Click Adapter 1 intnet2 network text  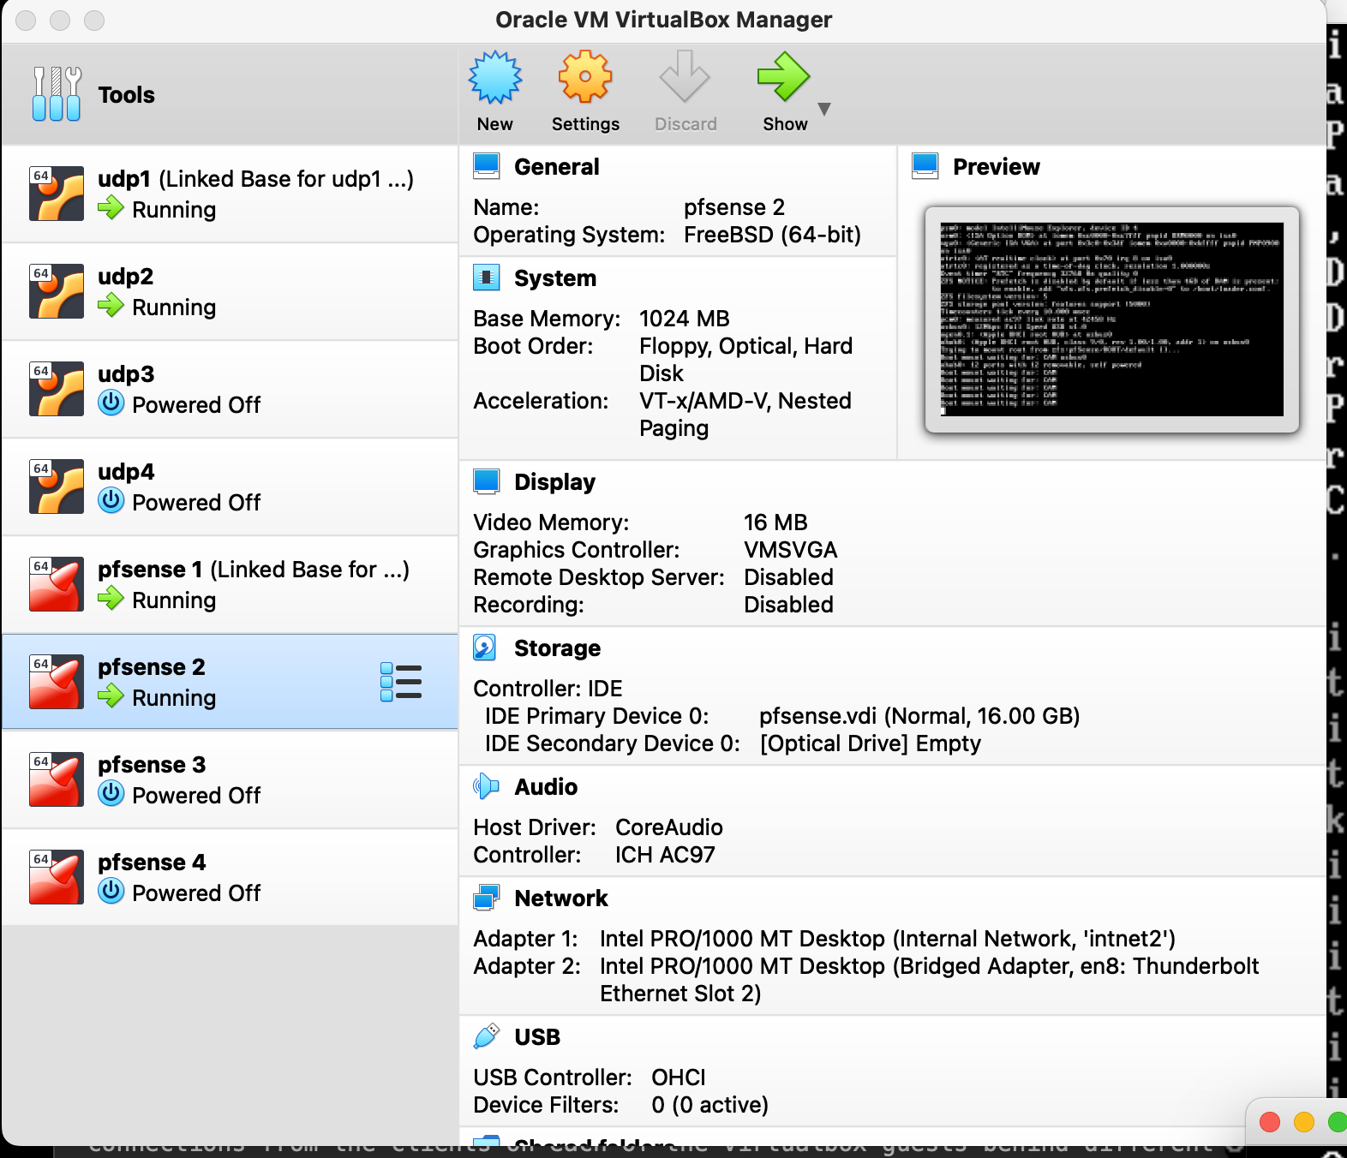coord(888,939)
